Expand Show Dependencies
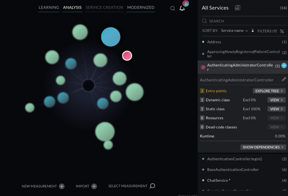The width and height of the screenshot is (288, 196). pos(263,147)
